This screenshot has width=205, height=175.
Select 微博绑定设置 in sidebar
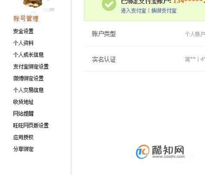(28, 78)
